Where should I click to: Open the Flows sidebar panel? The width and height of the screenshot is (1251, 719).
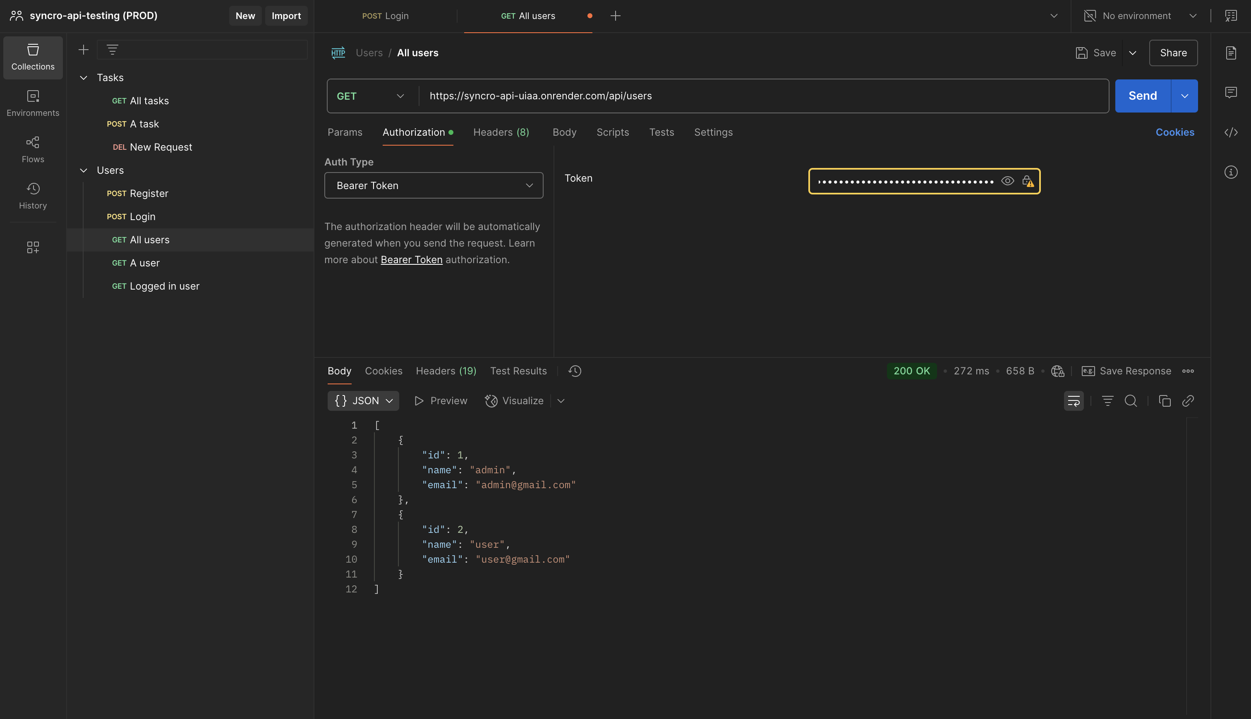(x=33, y=150)
